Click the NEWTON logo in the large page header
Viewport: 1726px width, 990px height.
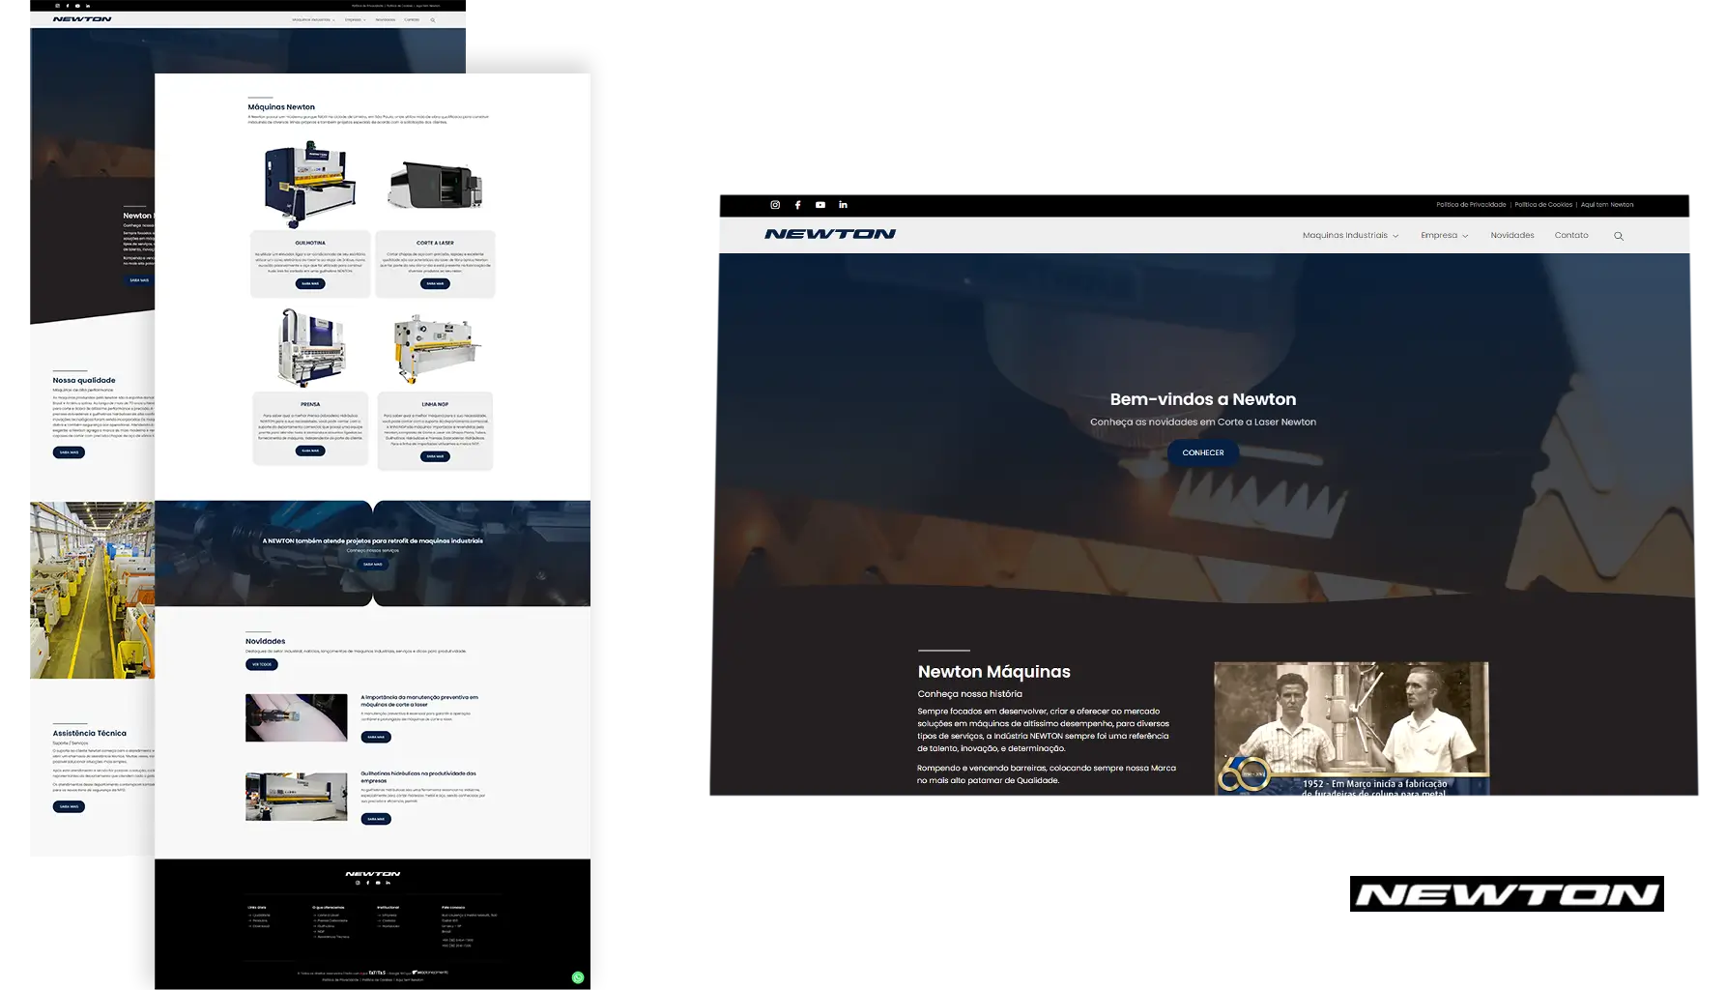(x=830, y=234)
